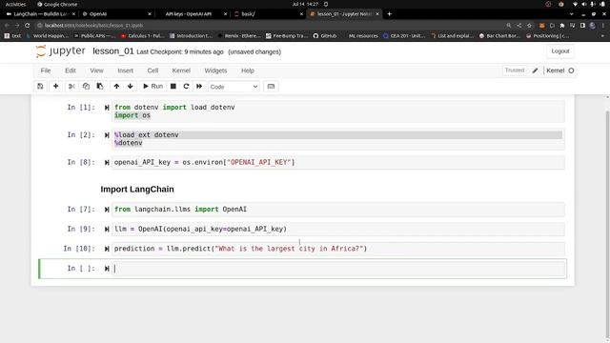Open a new browser tab
The width and height of the screenshot is (610, 343).
(x=389, y=14)
